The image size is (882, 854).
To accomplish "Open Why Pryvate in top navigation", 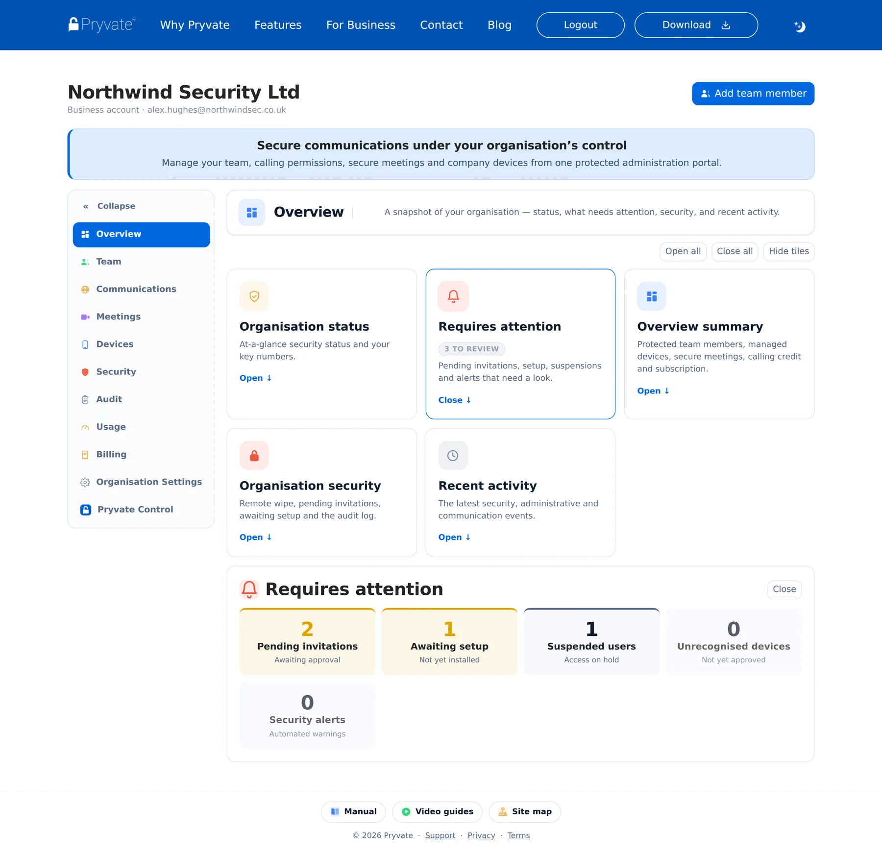I will tap(195, 25).
